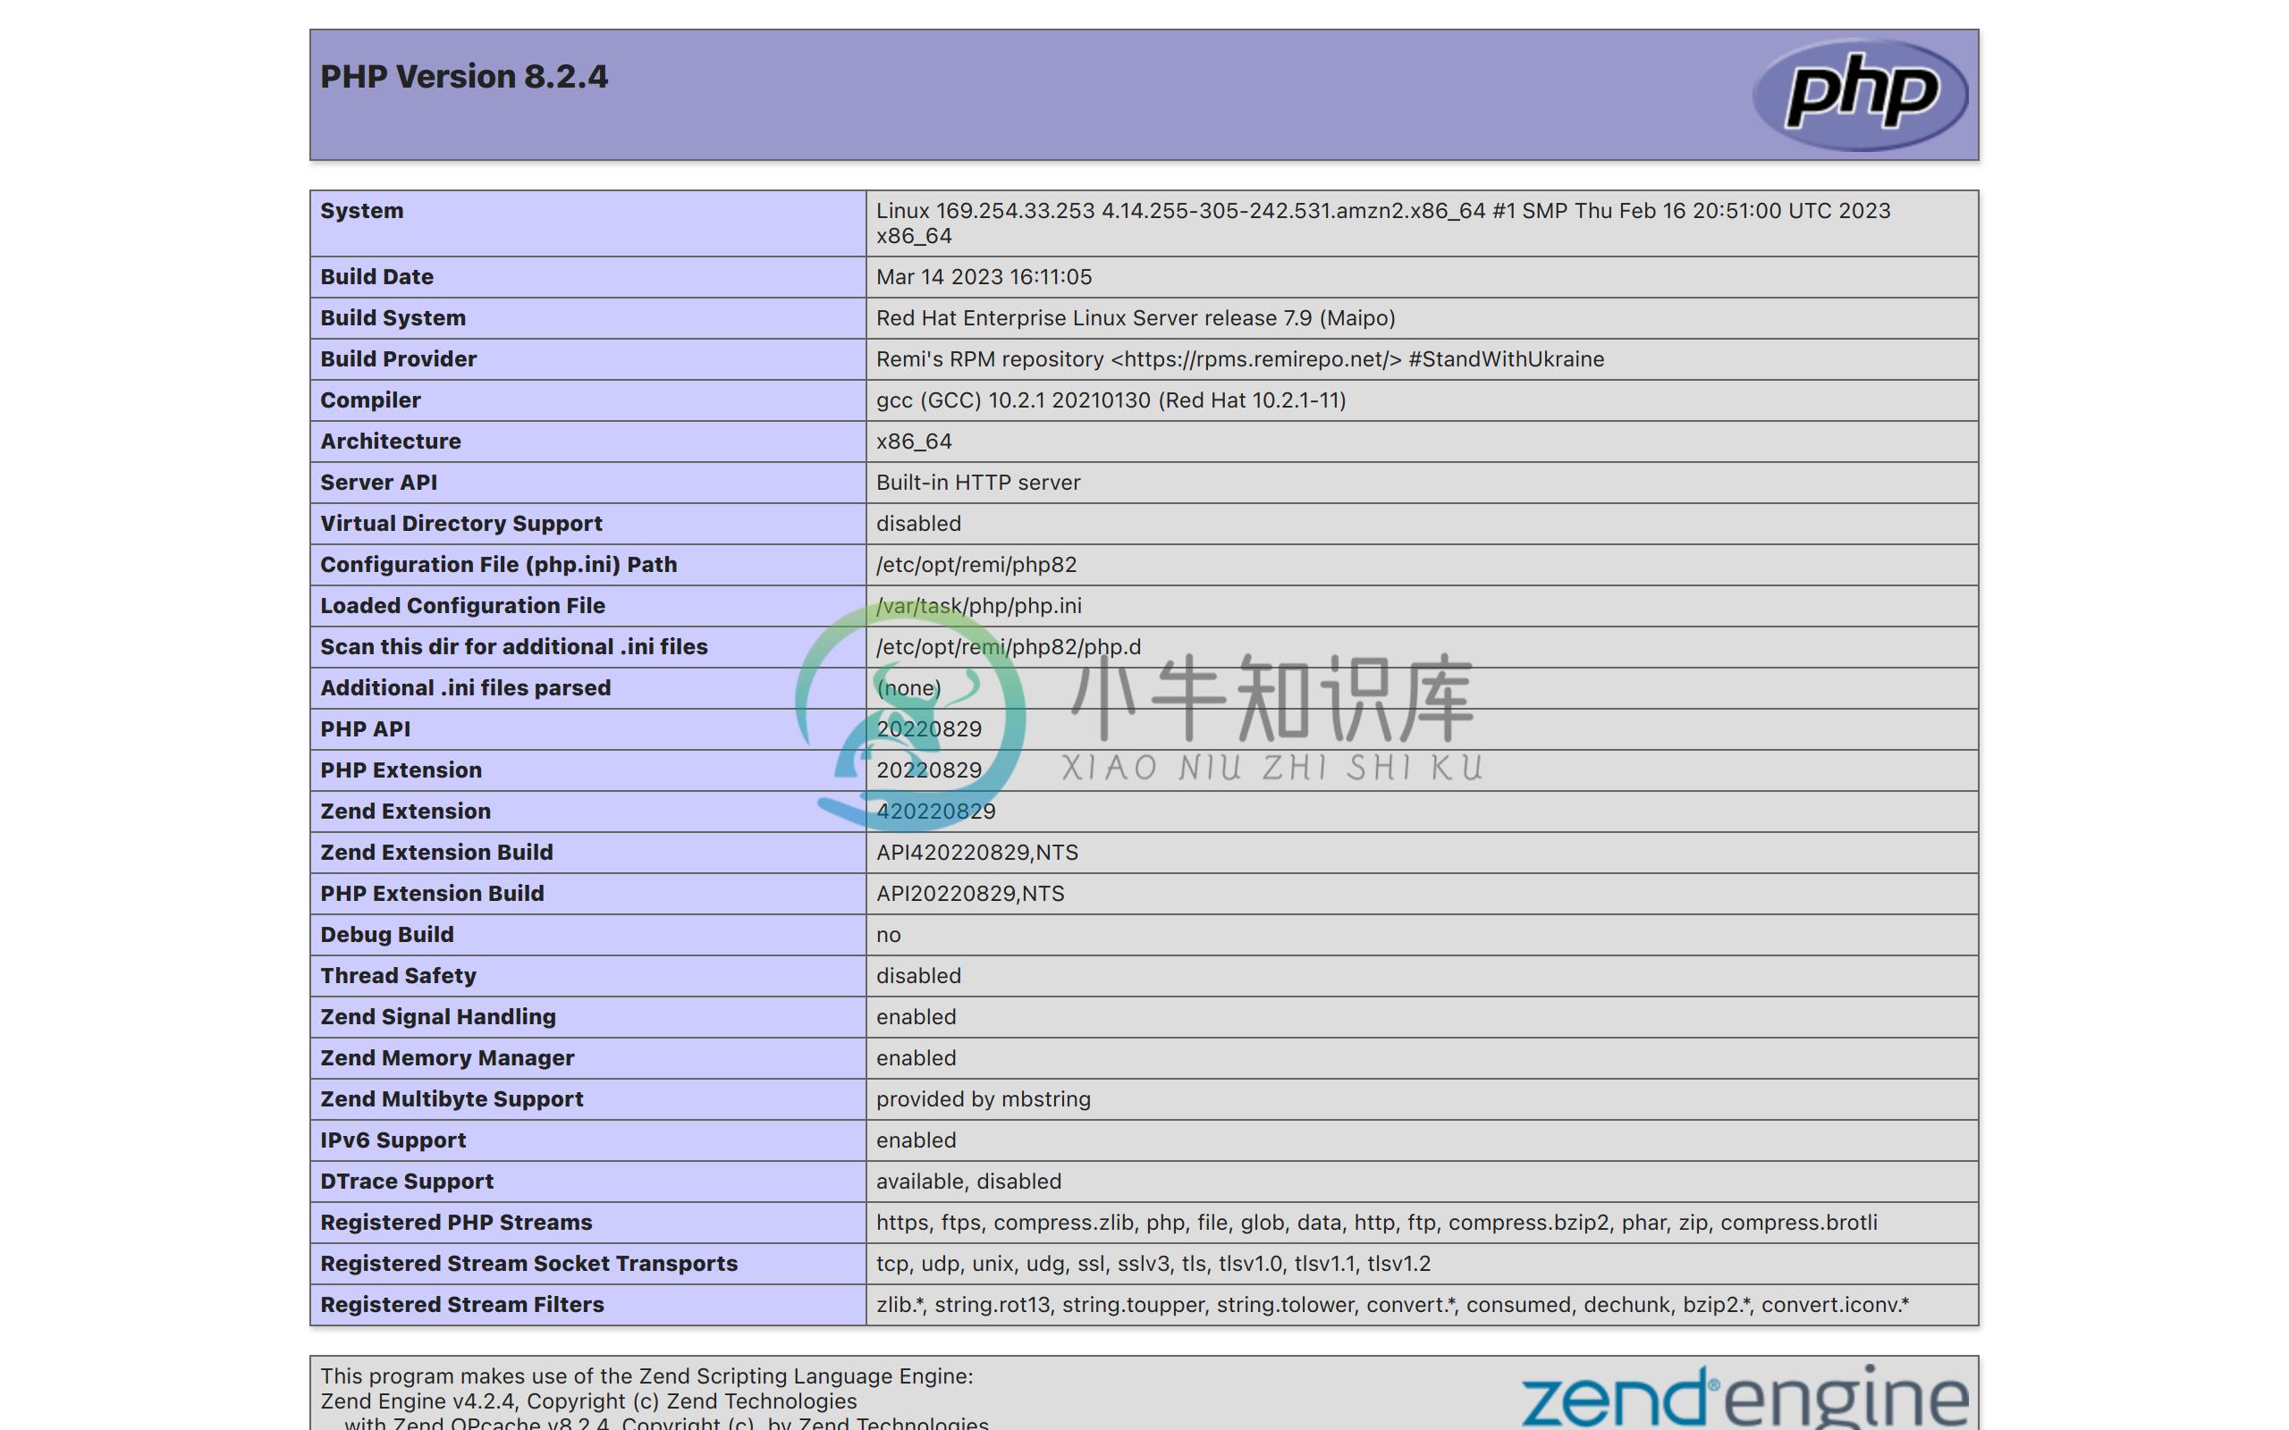Select the API20220829,NTS value
2289x1430 pixels.
click(970, 894)
